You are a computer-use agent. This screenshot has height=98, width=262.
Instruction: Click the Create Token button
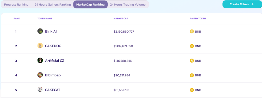pos(242,4)
